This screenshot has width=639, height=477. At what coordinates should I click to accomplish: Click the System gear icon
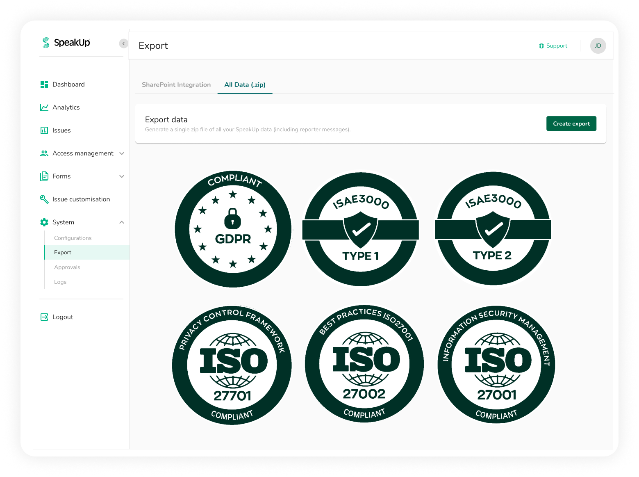click(x=44, y=222)
